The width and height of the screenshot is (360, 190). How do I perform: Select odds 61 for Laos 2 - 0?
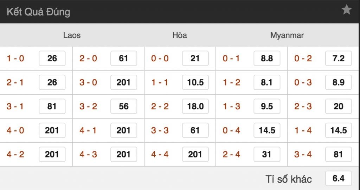tap(124, 59)
